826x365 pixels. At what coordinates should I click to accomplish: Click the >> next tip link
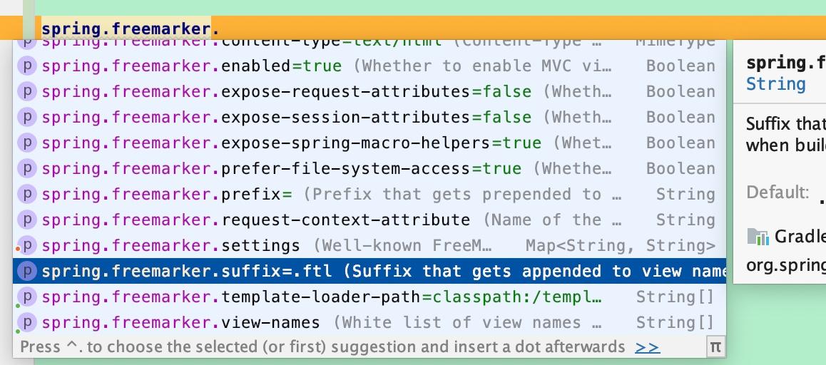[x=648, y=347]
